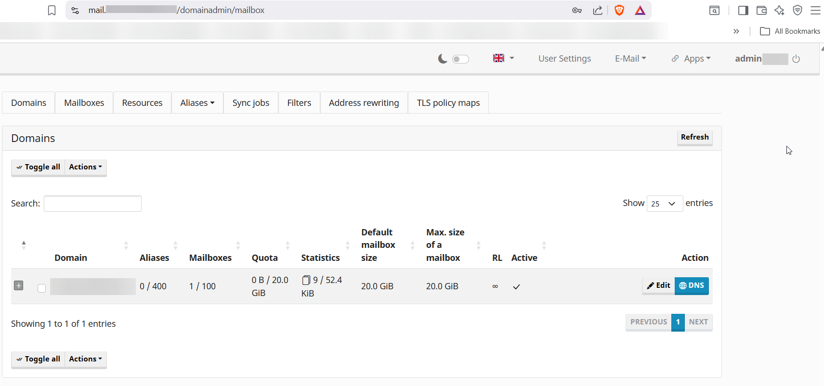Click the Refresh button
Viewport: 824px width, 386px height.
click(694, 137)
